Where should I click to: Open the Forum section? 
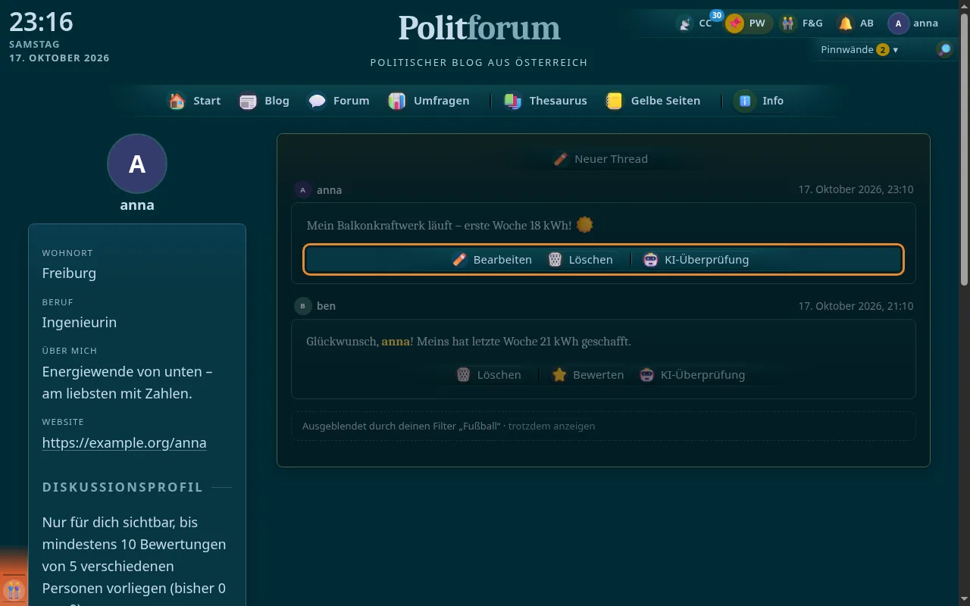pos(339,101)
